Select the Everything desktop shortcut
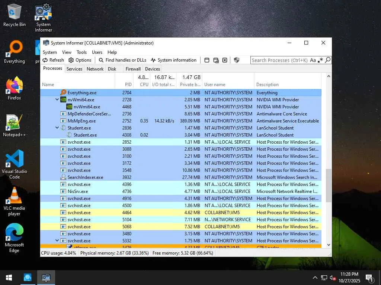381x285 pixels. 15,52
